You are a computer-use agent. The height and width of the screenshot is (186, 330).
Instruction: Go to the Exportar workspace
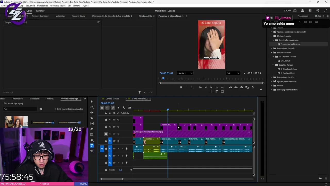(x=40, y=11)
